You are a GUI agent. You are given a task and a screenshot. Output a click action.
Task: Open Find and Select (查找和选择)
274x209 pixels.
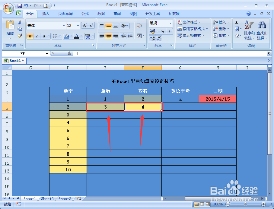coord(262,30)
